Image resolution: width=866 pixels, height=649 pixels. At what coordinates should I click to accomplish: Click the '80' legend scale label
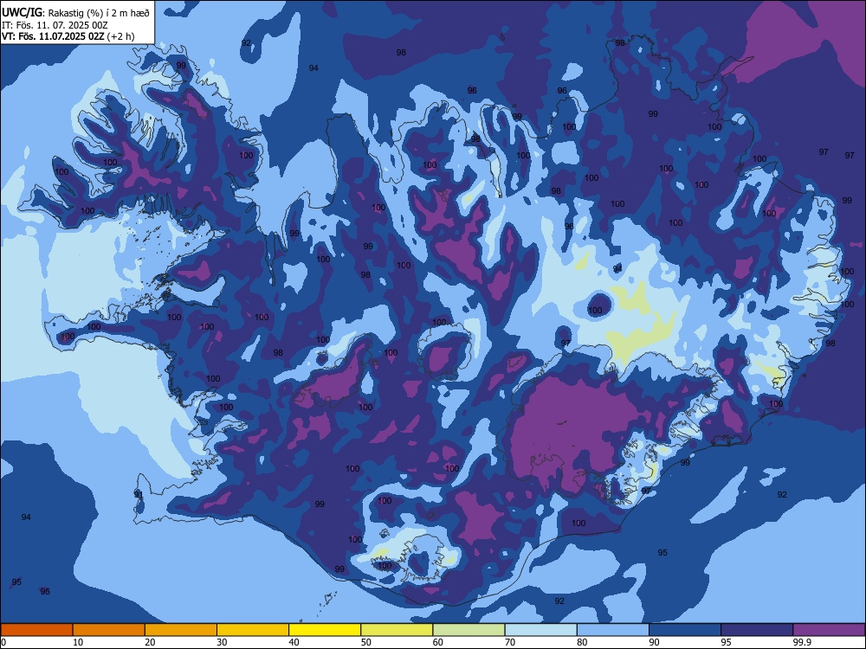point(582,642)
